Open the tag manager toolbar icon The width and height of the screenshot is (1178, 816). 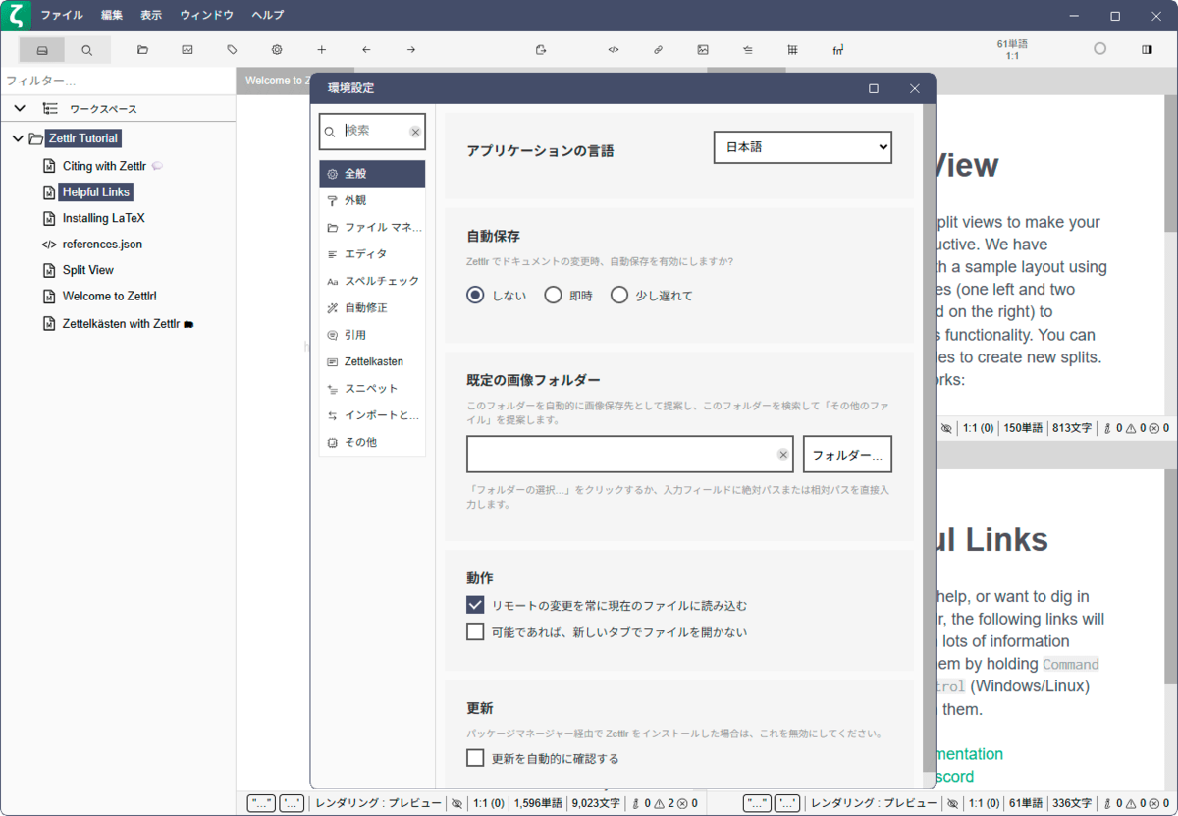pos(232,50)
